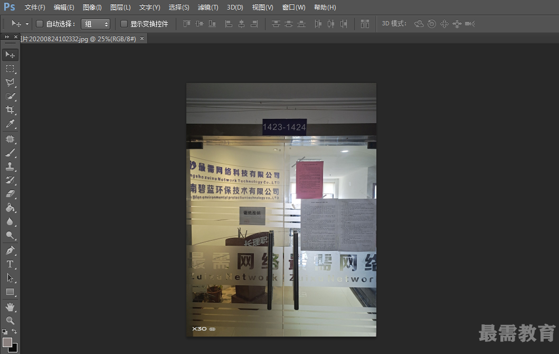
Task: Click the Align bottom edges icon
Action: pyautogui.click(x=212, y=24)
